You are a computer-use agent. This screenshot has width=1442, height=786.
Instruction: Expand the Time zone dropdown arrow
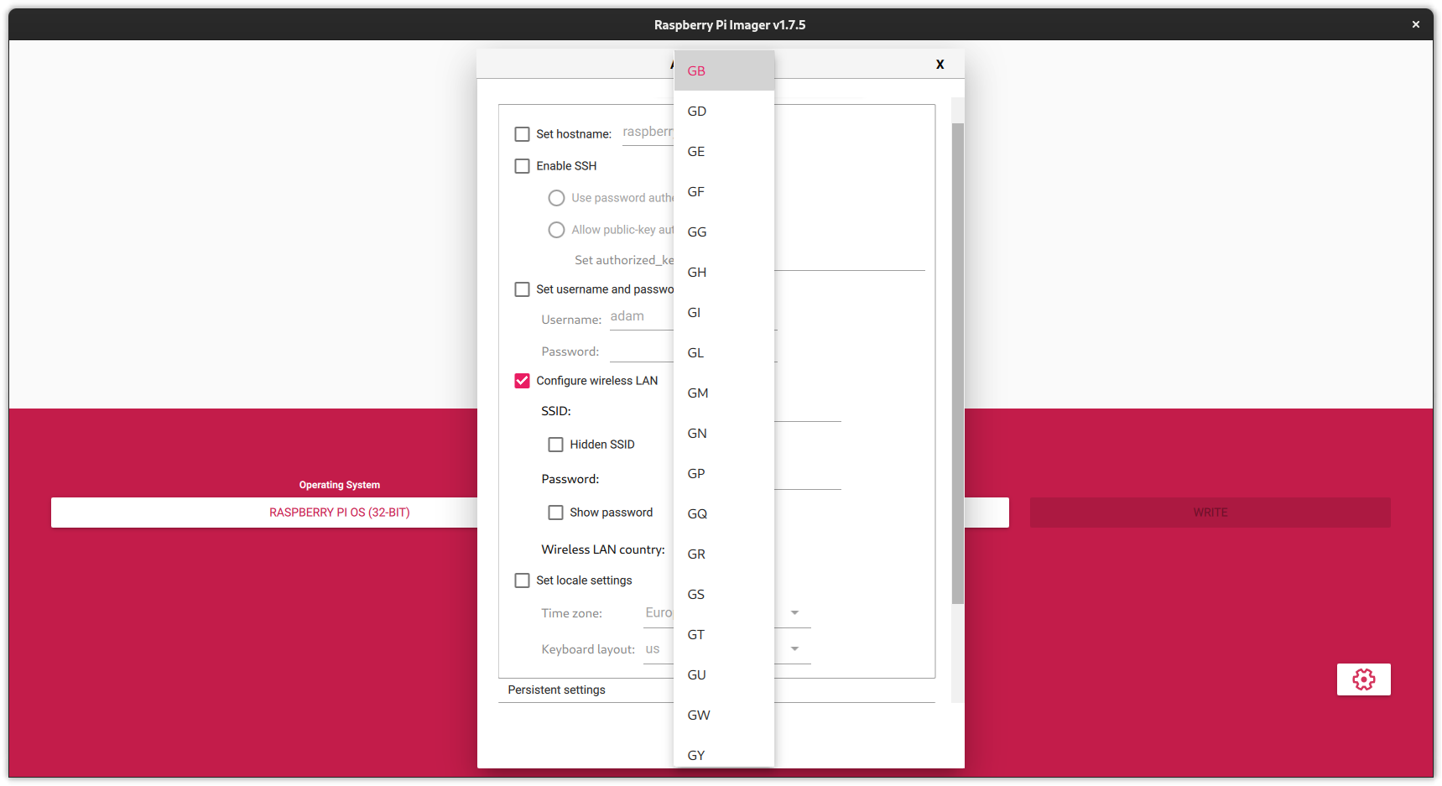point(794,613)
